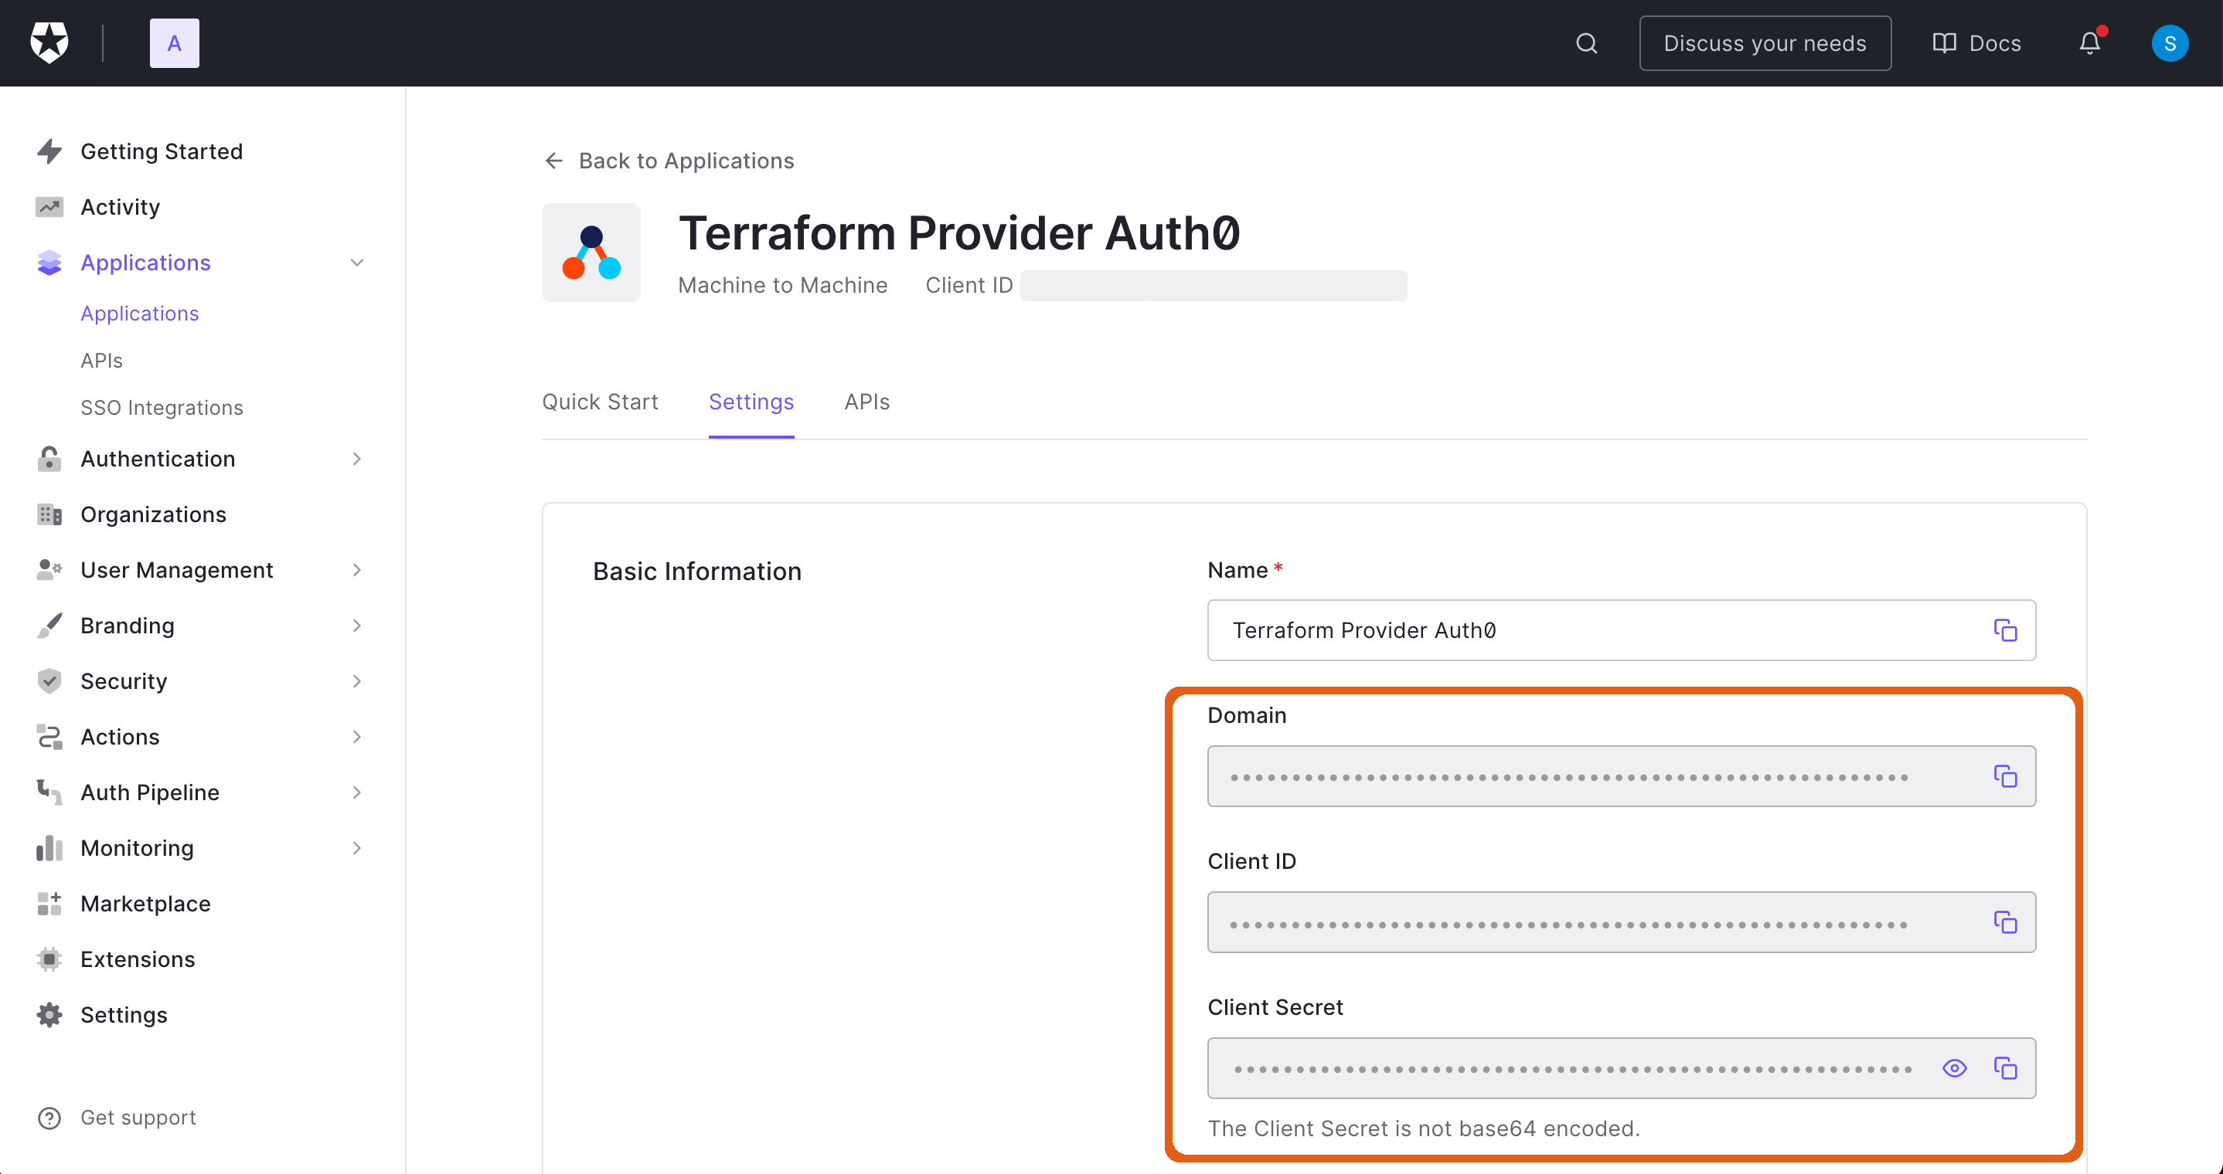The image size is (2223, 1174).
Task: Click the User Management person icon
Action: pyautogui.click(x=49, y=570)
